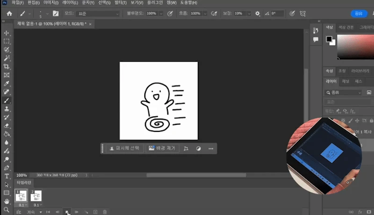Toggle symmetry paint butterfly icon

pos(303,14)
